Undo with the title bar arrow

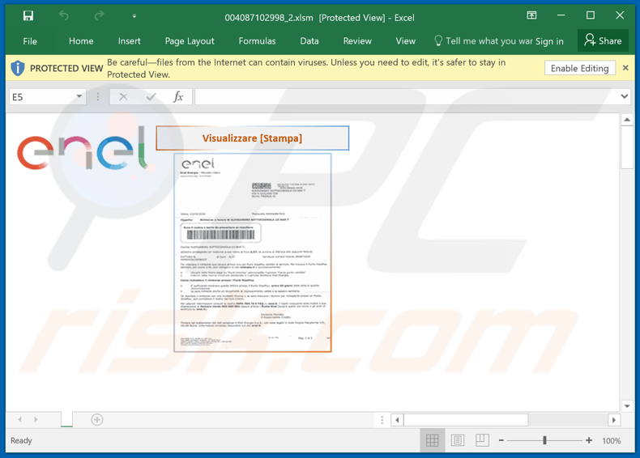[64, 16]
